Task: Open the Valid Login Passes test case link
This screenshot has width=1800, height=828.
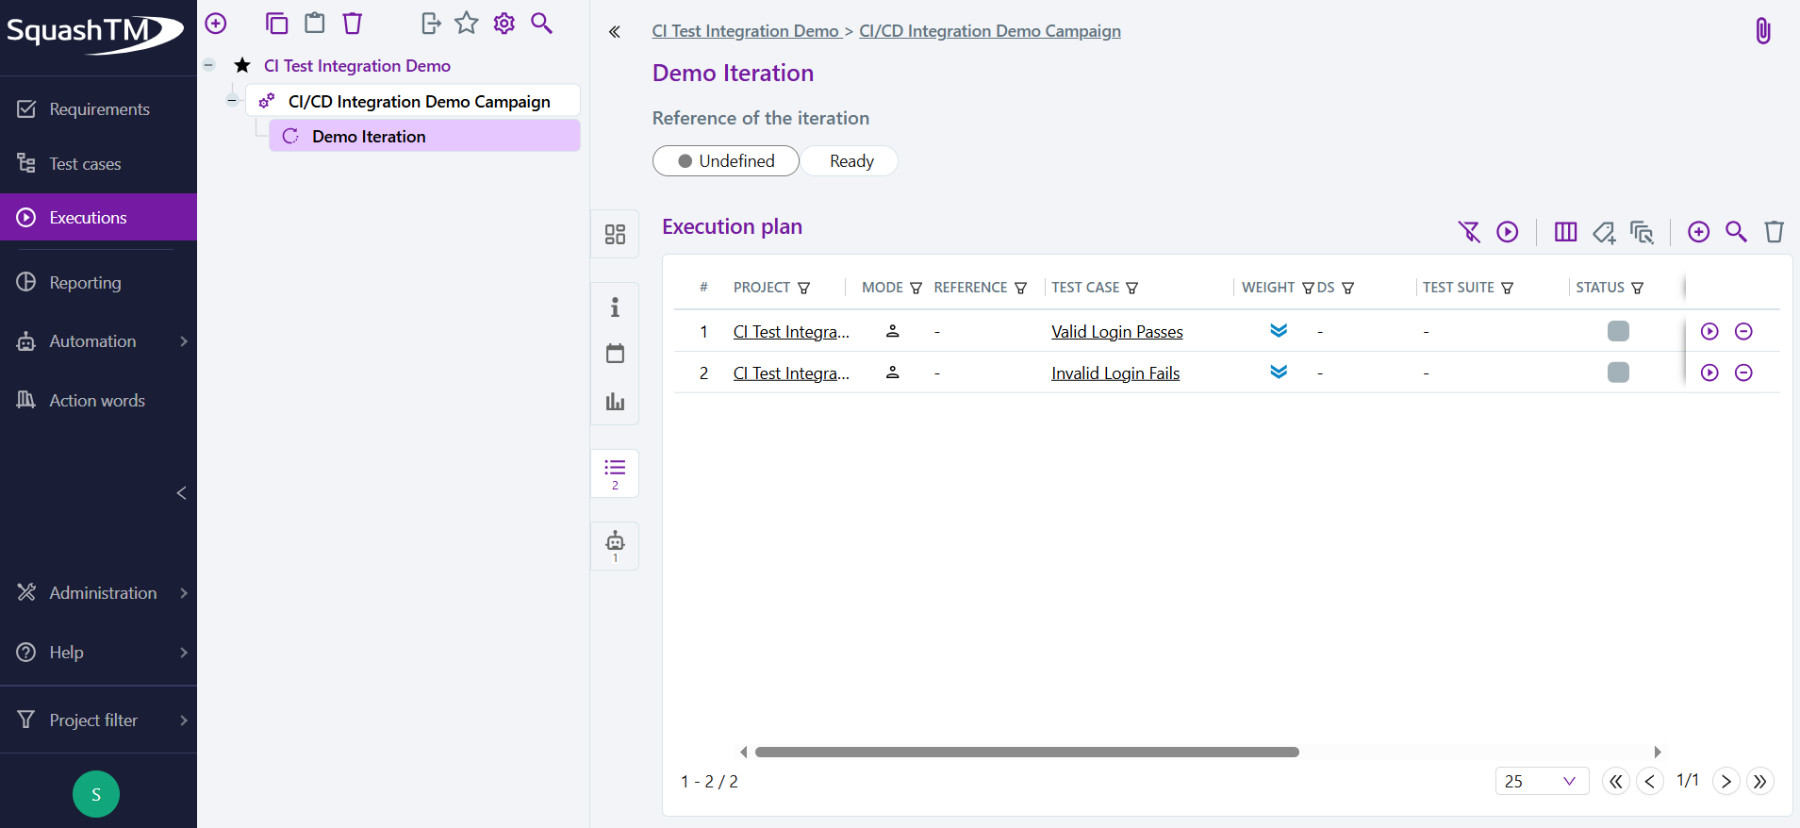Action: coord(1116,332)
